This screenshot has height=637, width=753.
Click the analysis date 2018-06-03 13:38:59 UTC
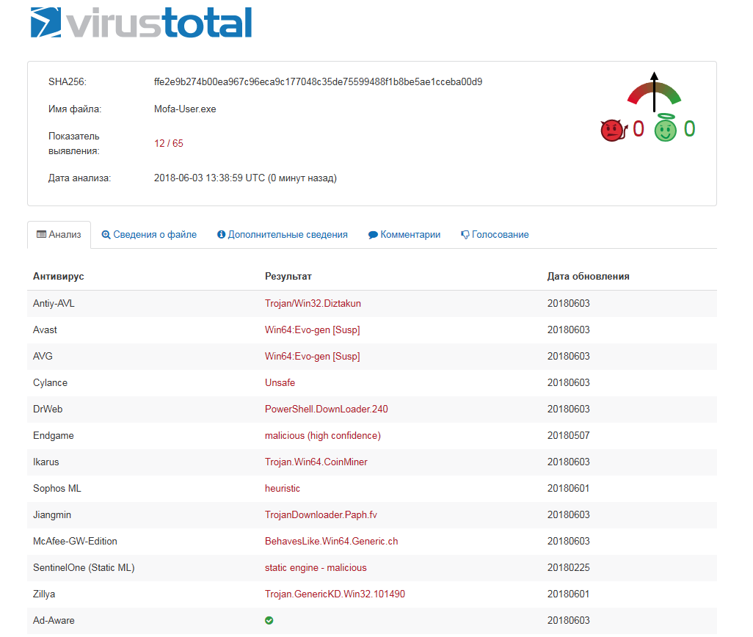[x=209, y=178]
